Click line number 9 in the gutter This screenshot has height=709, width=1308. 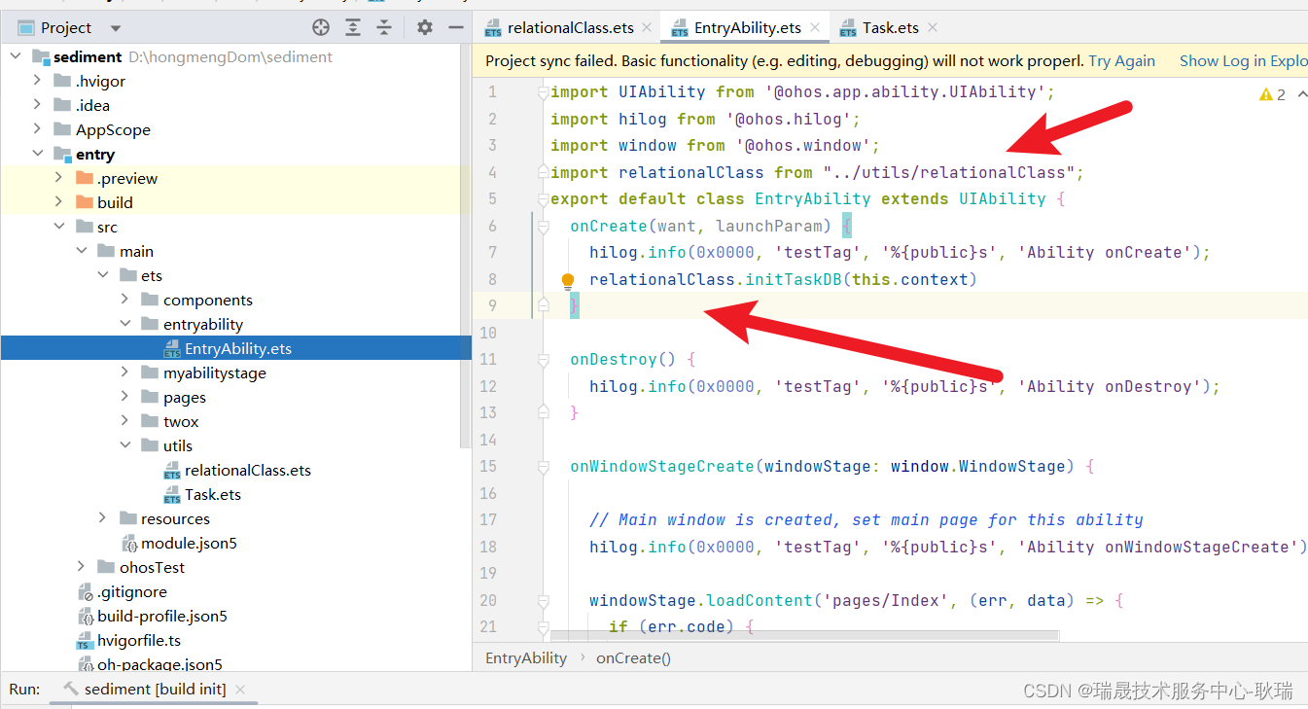[x=492, y=305]
